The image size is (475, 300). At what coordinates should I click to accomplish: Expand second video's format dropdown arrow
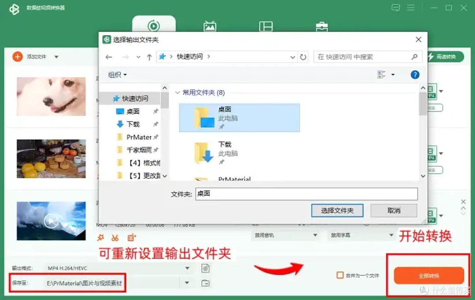(x=441, y=154)
